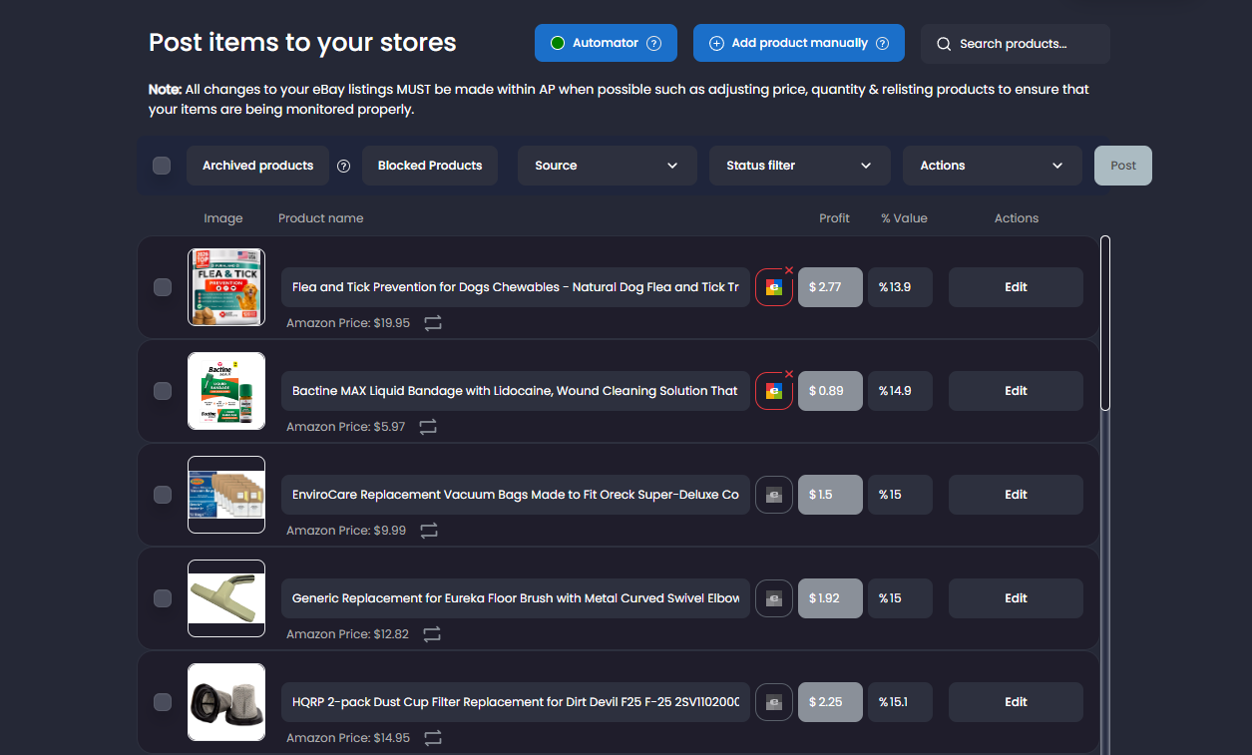
Task: Click the $ 1.92 profit field
Action: (830, 598)
